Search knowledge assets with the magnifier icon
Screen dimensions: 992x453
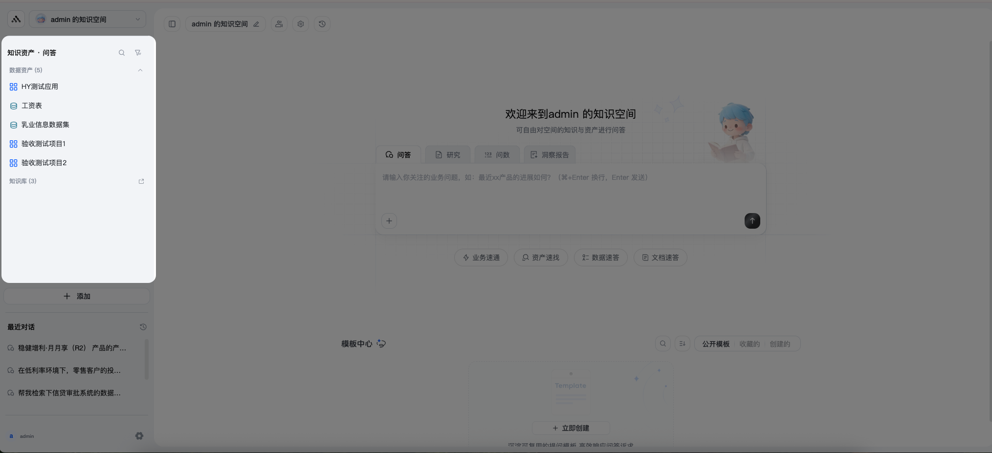(x=122, y=53)
